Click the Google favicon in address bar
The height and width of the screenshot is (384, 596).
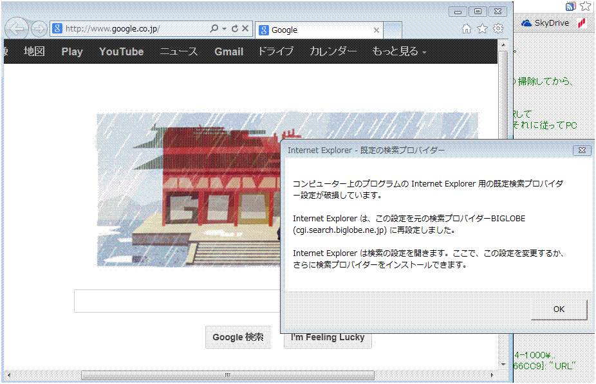(57, 28)
